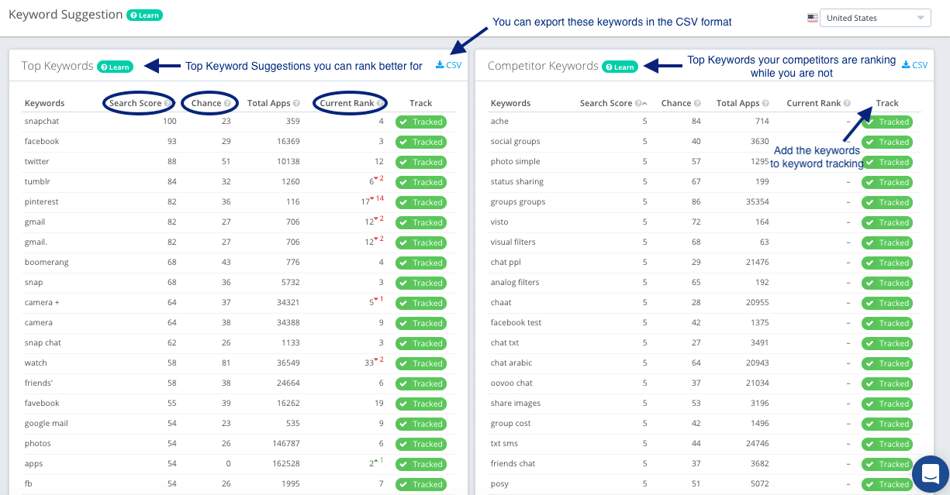
Task: Untrack the oovoo chat competitor keyword
Action: click(887, 383)
